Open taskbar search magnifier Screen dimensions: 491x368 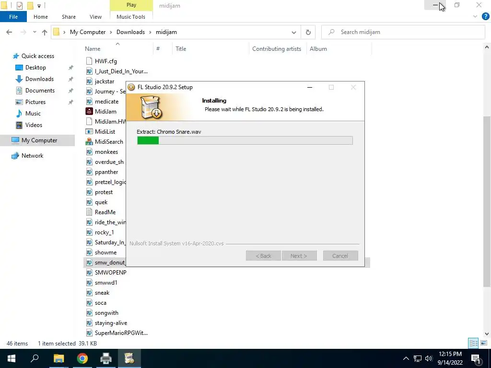(x=35, y=358)
